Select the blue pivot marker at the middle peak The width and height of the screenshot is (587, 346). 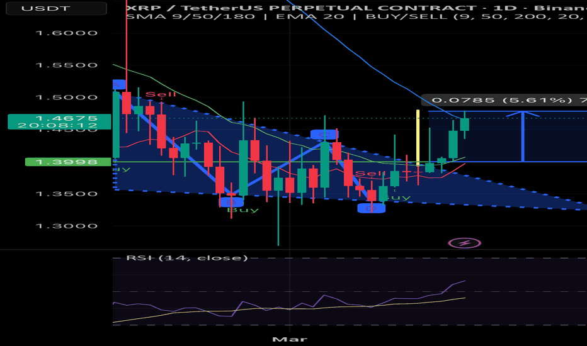(324, 134)
